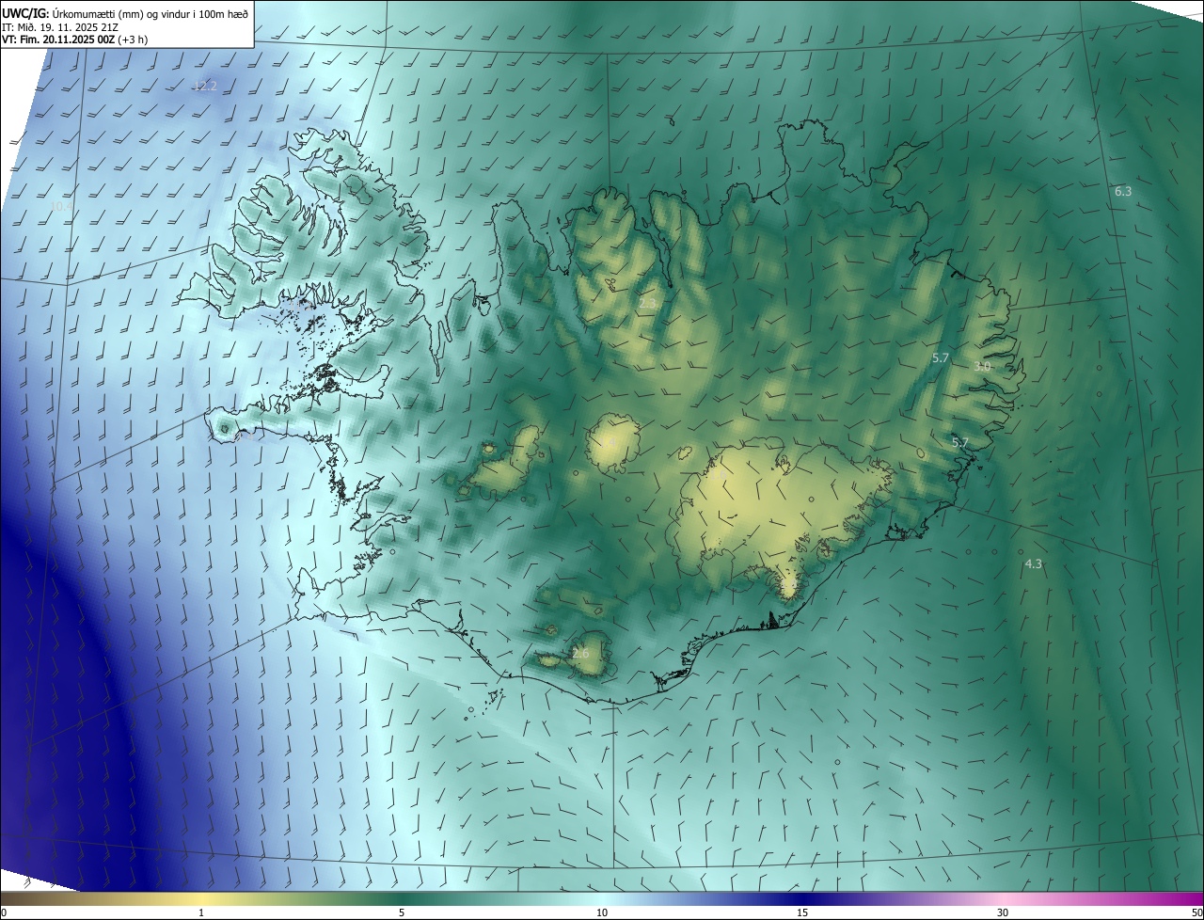Screen dimensions: 1204x920
Task: Click the 10.4 value label over the western sea
Action: (x=61, y=205)
